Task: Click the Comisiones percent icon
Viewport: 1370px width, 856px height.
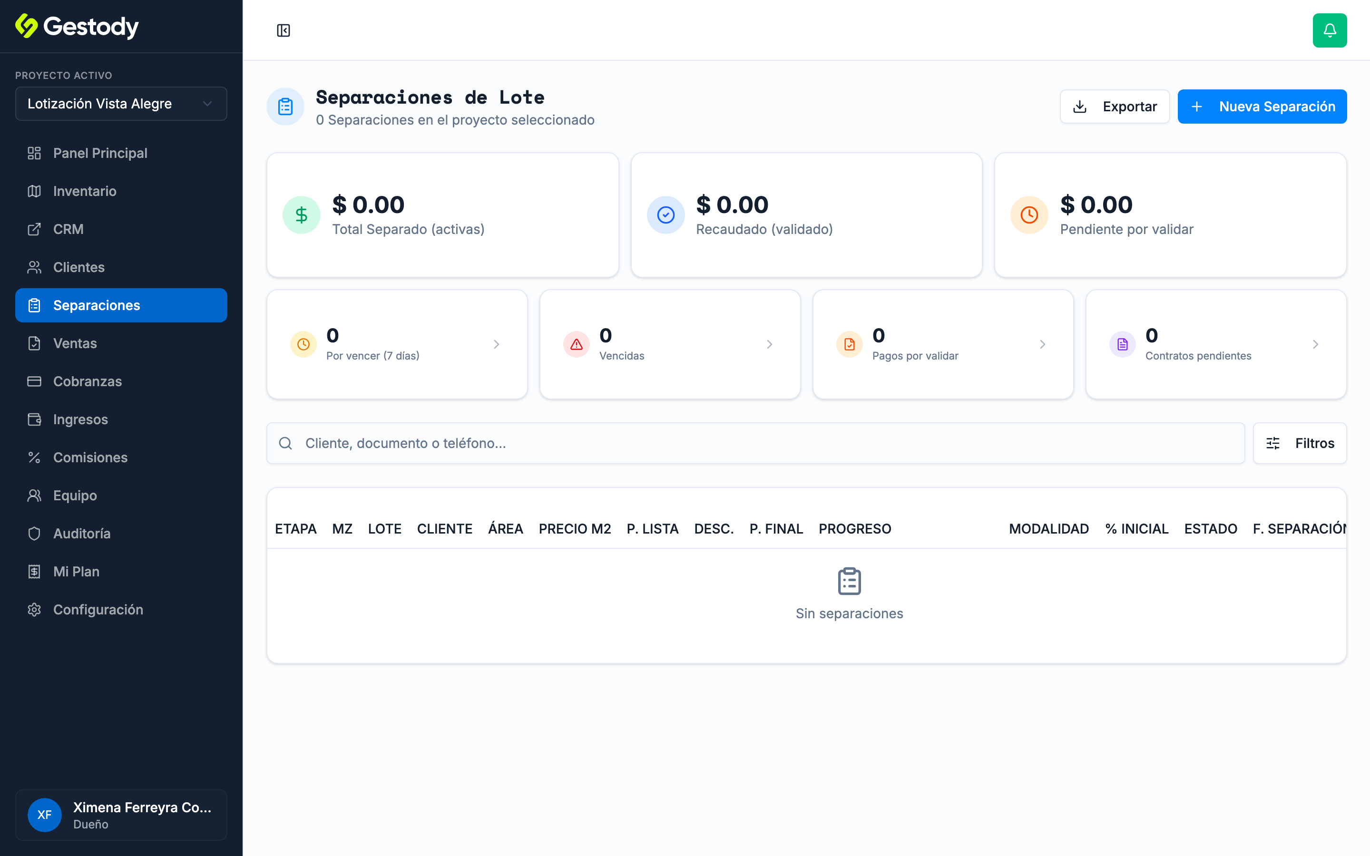Action: click(35, 457)
